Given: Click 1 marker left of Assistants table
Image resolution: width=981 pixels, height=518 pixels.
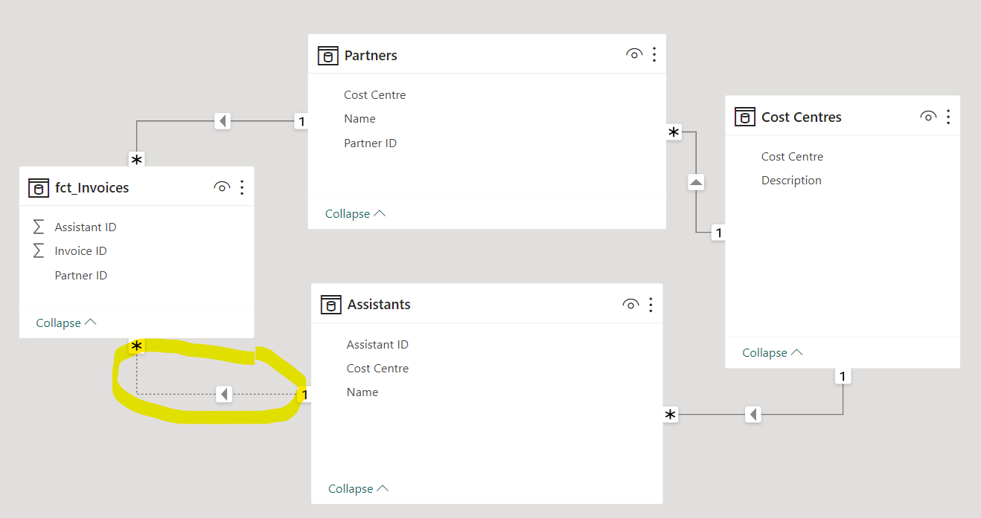Looking at the screenshot, I should click(304, 395).
